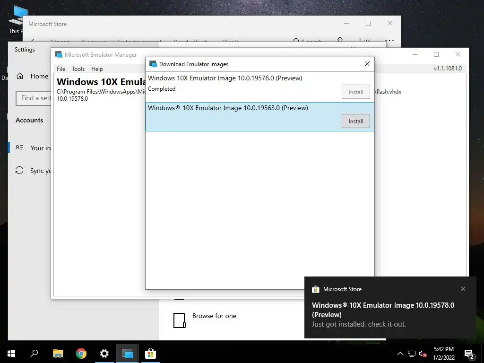This screenshot has height=363, width=484.
Task: Click the Microsoft Emulator Manager title icon
Action: coord(58,54)
